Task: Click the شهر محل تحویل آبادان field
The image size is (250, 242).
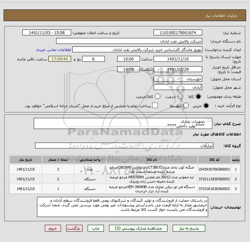Action: 178,87
